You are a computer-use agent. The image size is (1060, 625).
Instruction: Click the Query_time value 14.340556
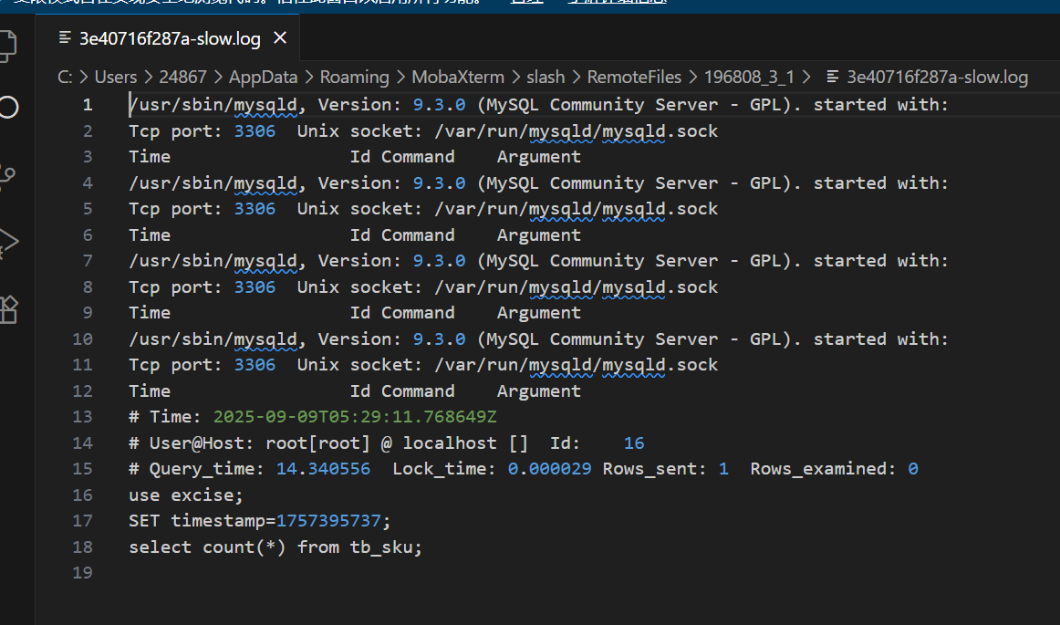[x=323, y=469]
